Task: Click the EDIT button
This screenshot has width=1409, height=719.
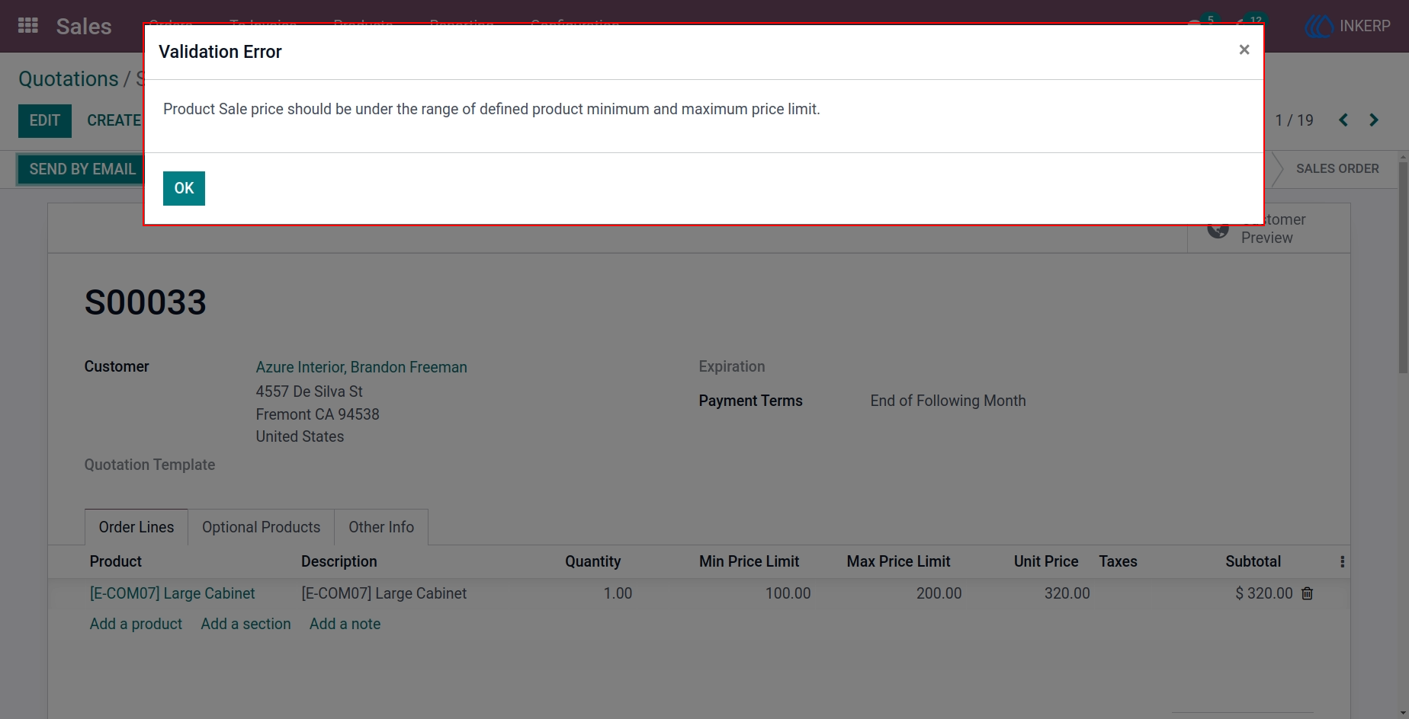Action: tap(45, 121)
